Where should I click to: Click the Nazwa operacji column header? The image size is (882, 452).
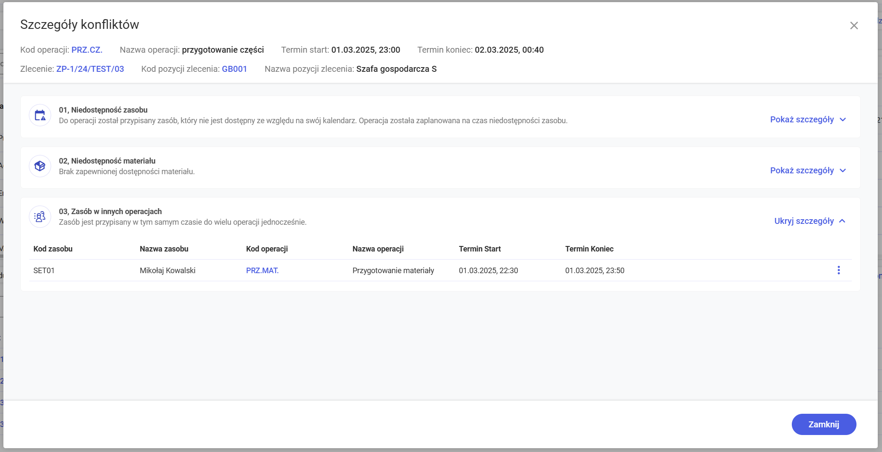coord(378,249)
